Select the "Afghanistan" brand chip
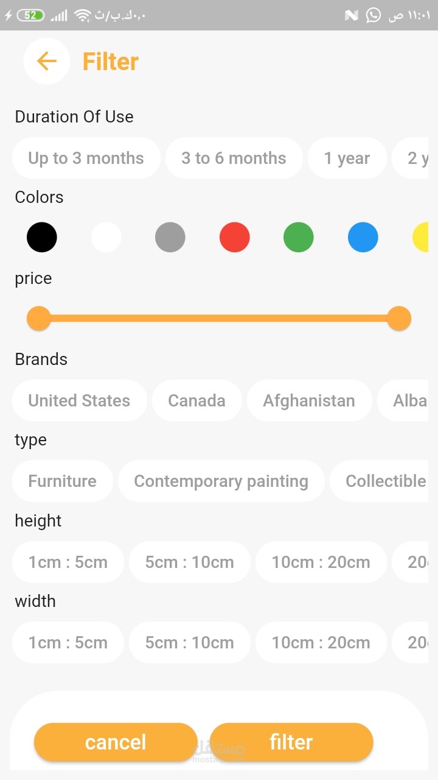Viewport: 438px width, 780px height. (x=309, y=401)
